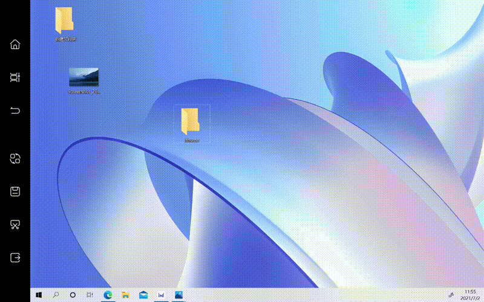This screenshot has width=484, height=302.
Task: Click the taskbar search magnifier
Action: (56, 295)
